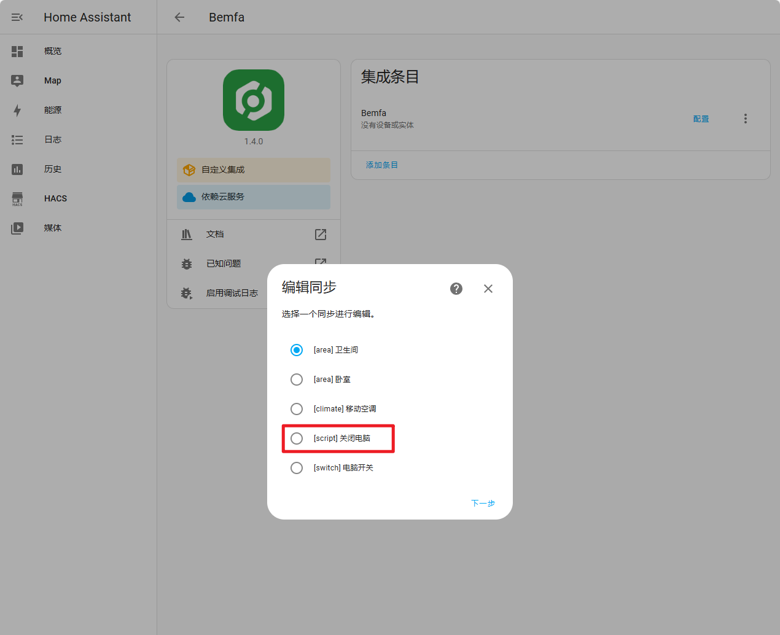Open the 媒体 media play icon
This screenshot has height=635, width=780.
[x=17, y=228]
